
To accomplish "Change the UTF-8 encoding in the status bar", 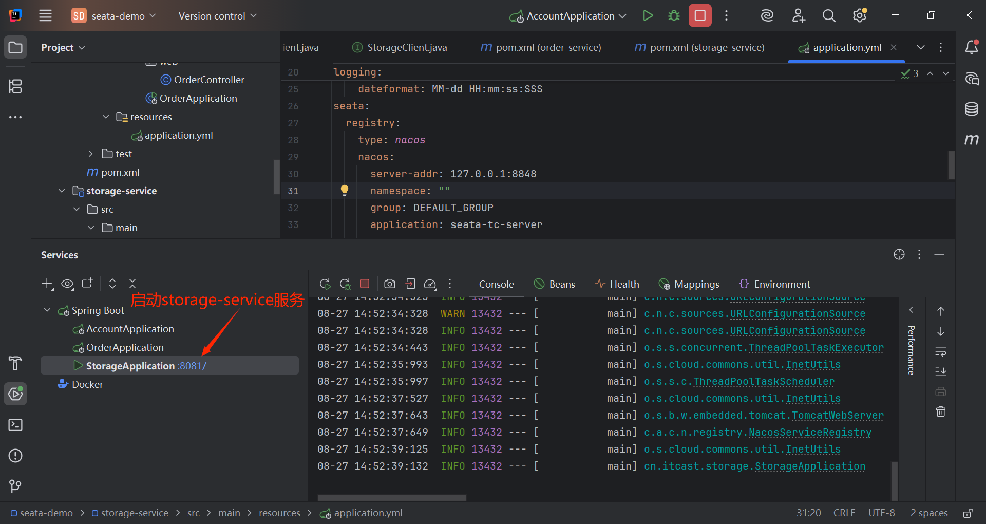I will pyautogui.click(x=881, y=513).
